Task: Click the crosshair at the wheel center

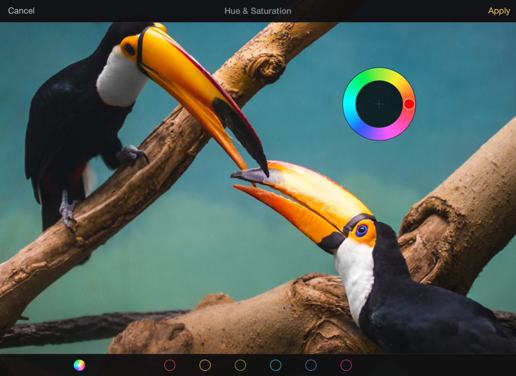Action: tap(379, 105)
